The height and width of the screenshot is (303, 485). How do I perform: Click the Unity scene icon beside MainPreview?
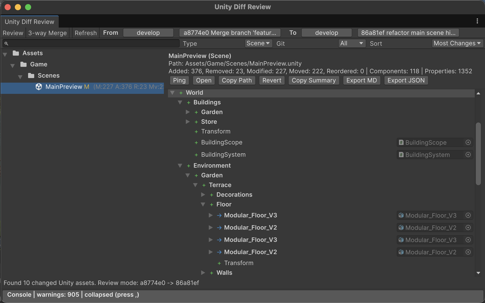click(x=39, y=87)
